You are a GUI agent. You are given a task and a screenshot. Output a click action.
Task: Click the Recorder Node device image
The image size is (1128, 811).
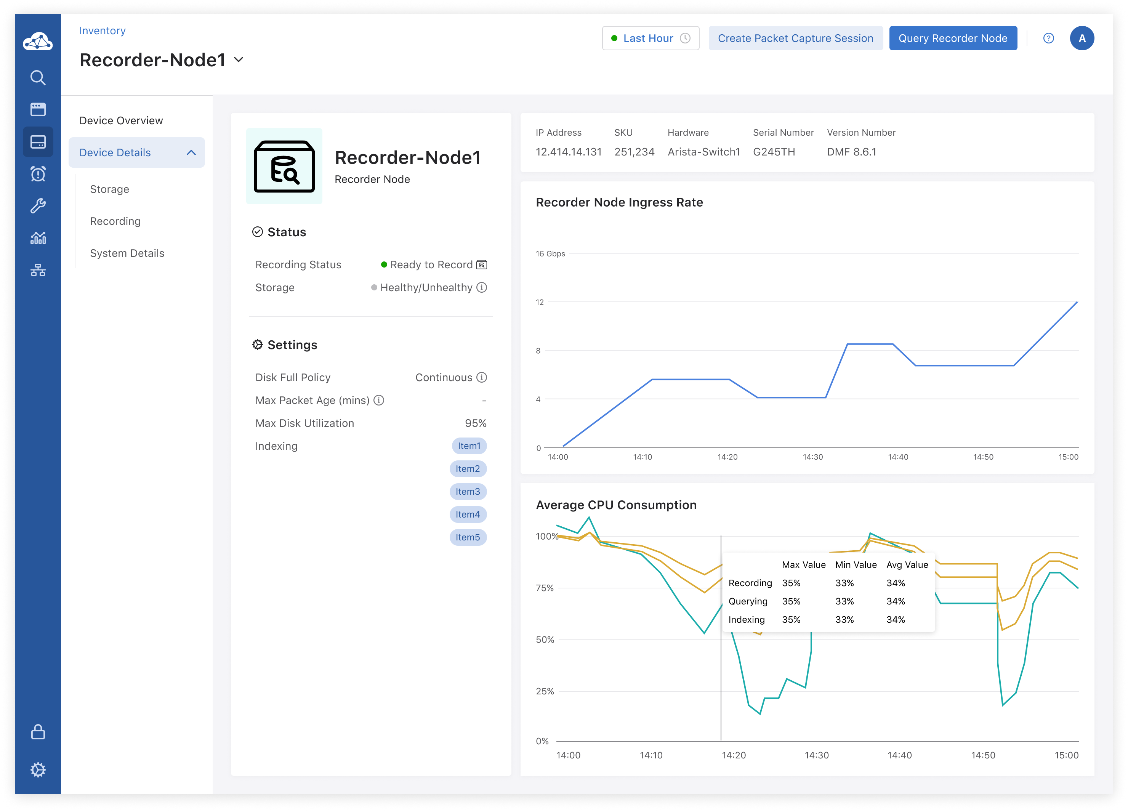284,166
